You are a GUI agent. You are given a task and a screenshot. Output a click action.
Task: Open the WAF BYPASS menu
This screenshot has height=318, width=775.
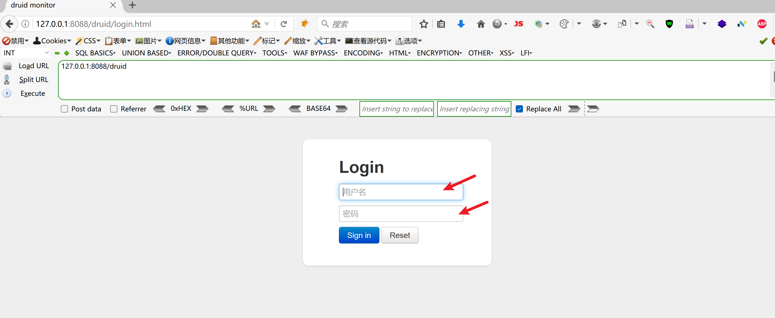pyautogui.click(x=315, y=53)
